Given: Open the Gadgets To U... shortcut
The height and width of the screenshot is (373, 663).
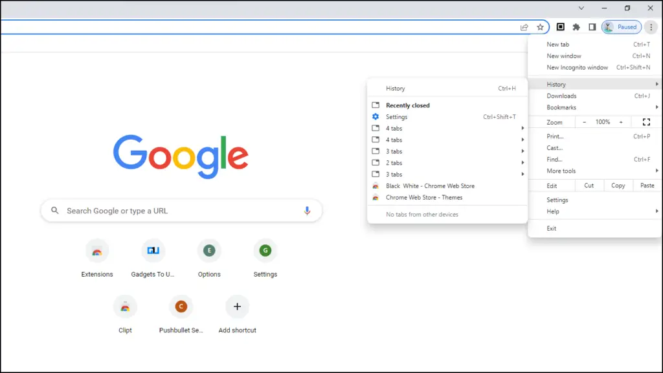Looking at the screenshot, I should 153,258.
